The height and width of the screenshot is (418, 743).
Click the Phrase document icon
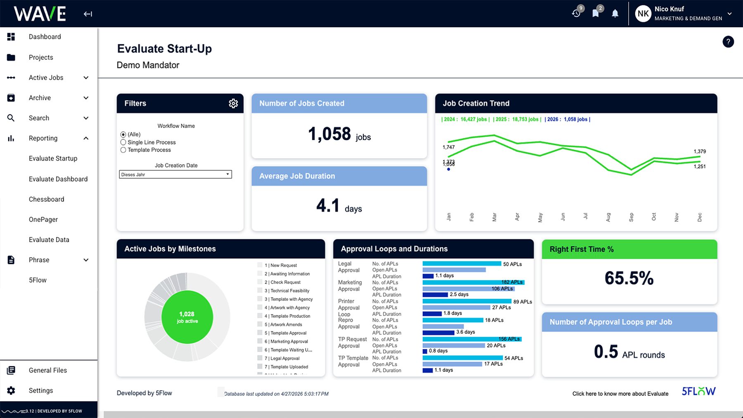click(11, 260)
